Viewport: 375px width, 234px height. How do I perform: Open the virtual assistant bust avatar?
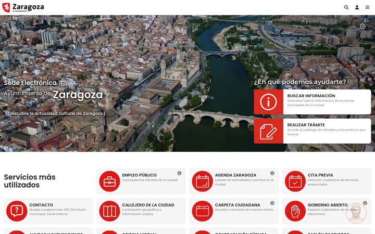(x=356, y=213)
